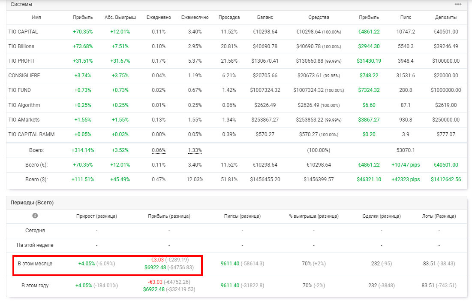
Task: Open the TIO Algorithm system
Action: (24, 105)
